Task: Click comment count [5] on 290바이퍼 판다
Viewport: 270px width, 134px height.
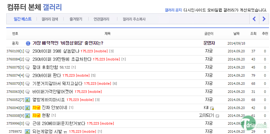Action: 93,75
